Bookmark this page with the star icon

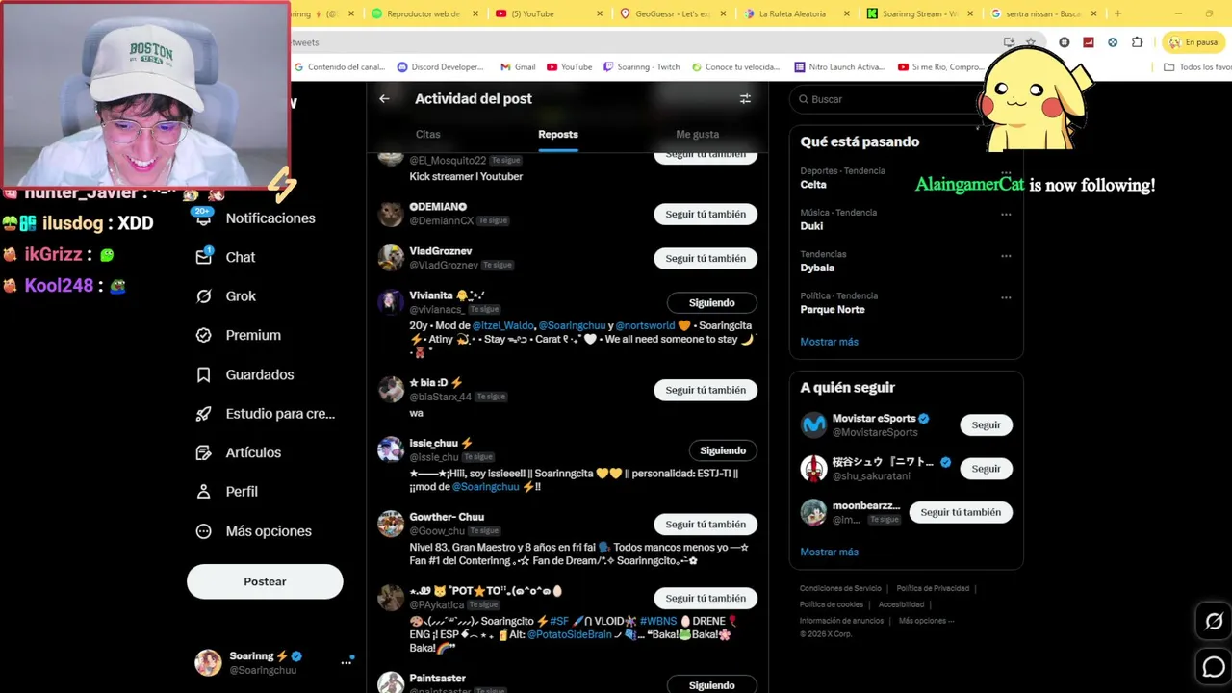click(x=1031, y=42)
